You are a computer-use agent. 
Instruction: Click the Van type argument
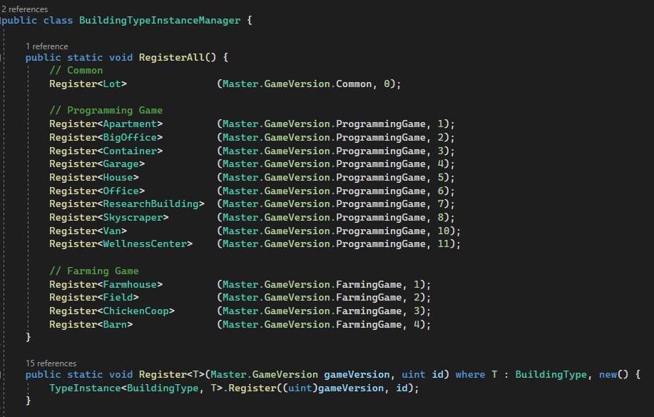(112, 231)
